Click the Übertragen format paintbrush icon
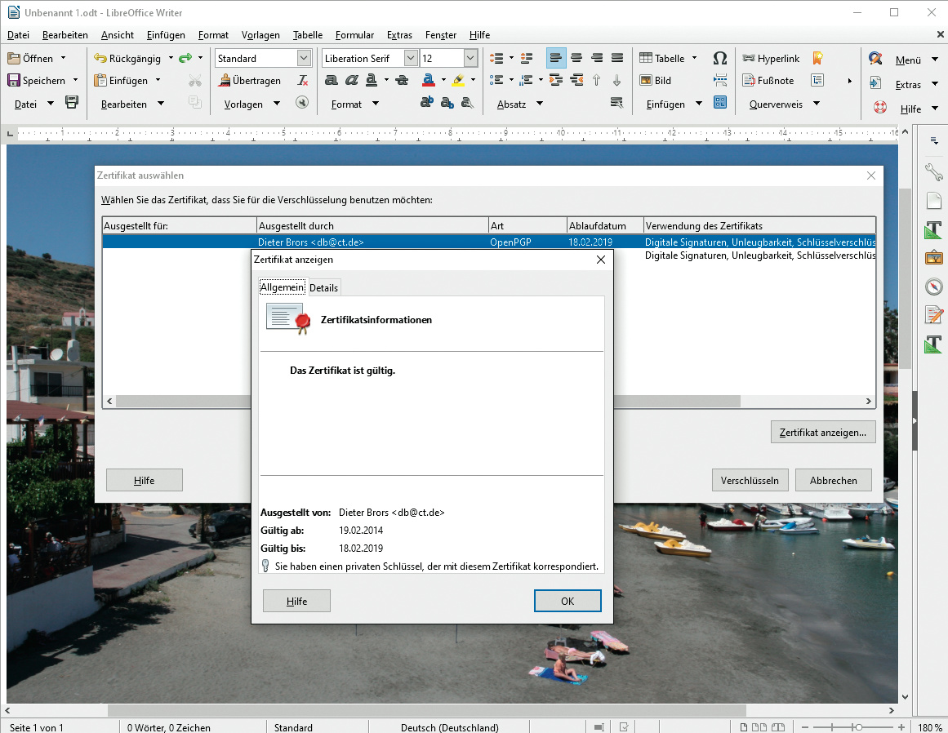Image resolution: width=948 pixels, height=733 pixels. pos(225,81)
